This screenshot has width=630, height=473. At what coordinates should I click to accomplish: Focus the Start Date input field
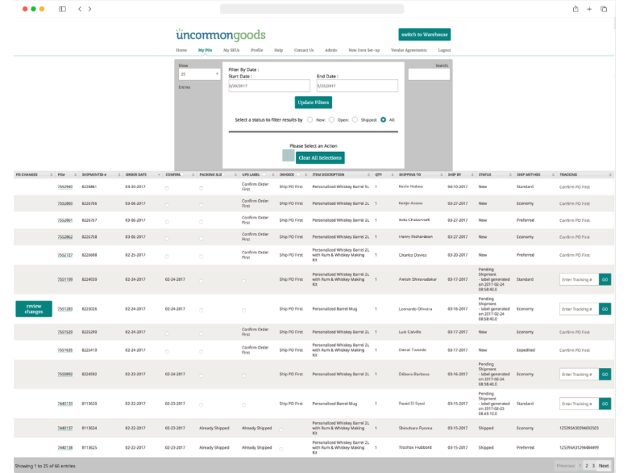pyautogui.click(x=269, y=86)
